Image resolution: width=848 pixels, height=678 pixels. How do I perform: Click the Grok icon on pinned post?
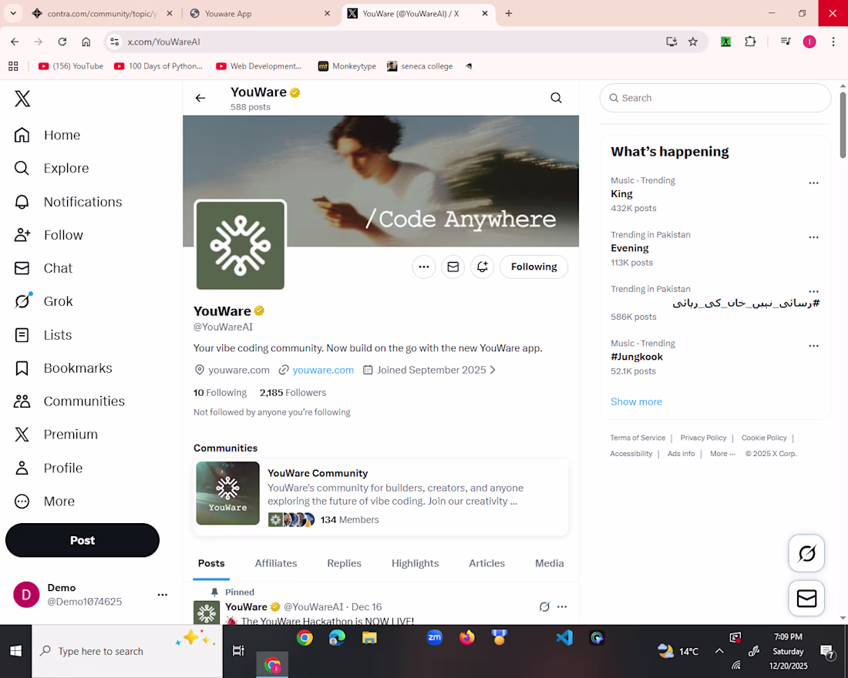[x=544, y=606]
